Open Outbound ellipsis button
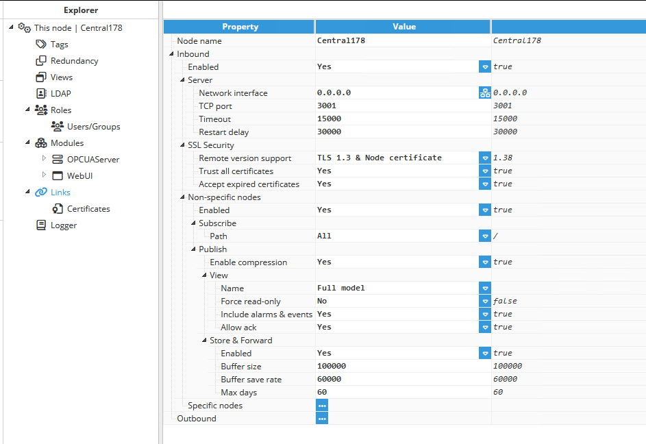 pos(322,419)
